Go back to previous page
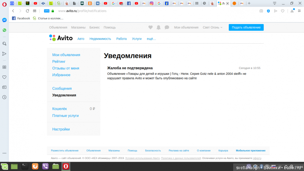 [x=13, y=11]
